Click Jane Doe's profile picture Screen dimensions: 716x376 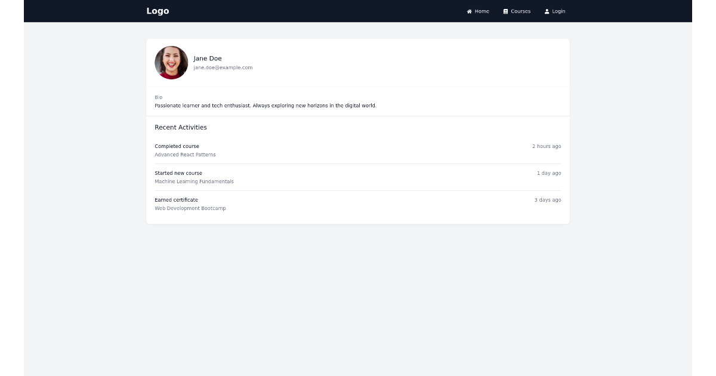pos(171,62)
